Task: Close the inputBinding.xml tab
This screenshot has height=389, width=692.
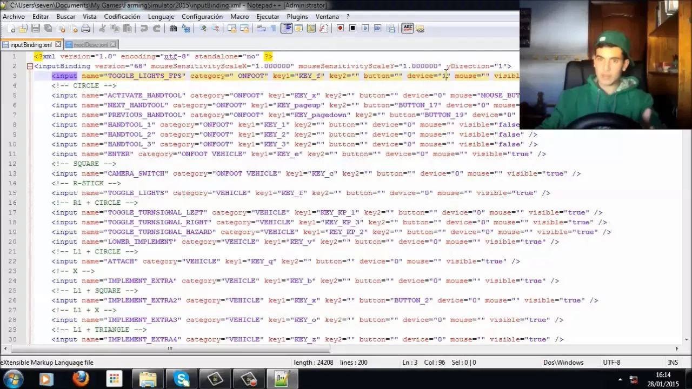Action: point(58,45)
